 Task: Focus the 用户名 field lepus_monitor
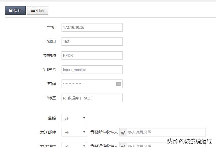click(92, 70)
